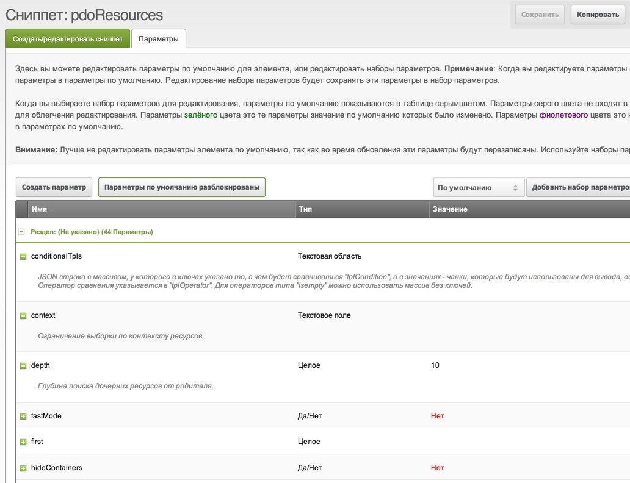Expand the fastMode parameter row
Viewport: 630px width, 483px height.
click(23, 417)
